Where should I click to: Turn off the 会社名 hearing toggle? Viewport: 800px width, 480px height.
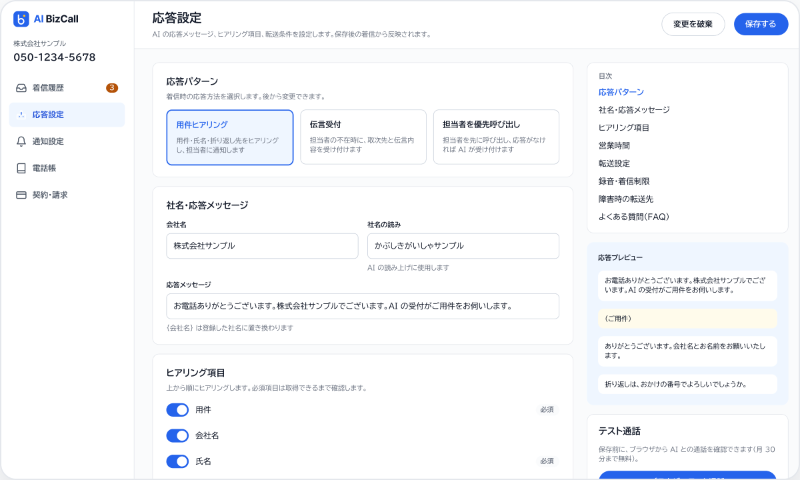[x=178, y=435]
